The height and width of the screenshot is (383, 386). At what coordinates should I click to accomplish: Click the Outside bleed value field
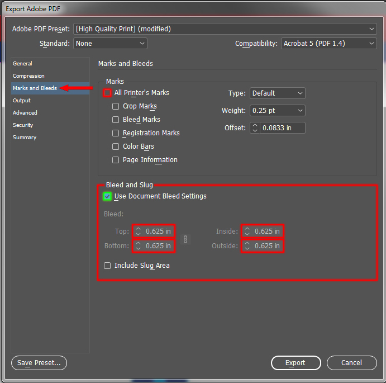[268, 245]
